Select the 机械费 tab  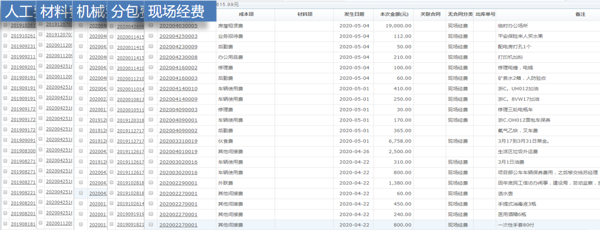[91, 12]
